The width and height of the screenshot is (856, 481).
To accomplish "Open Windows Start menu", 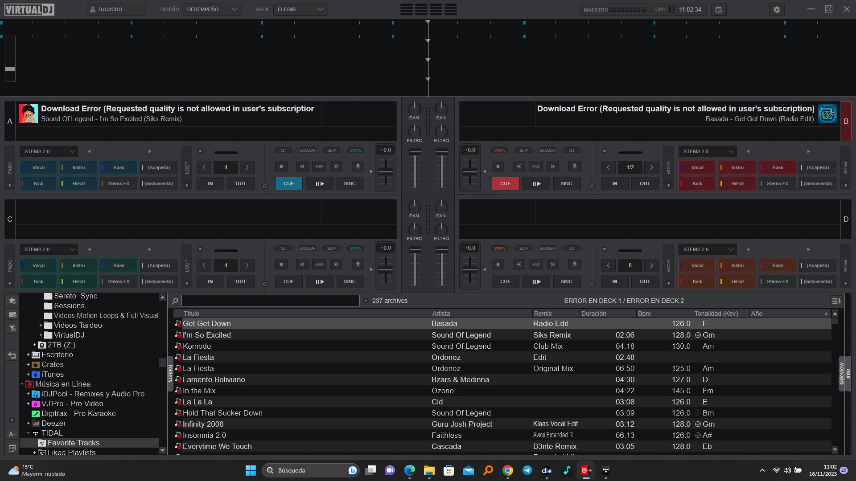I will (x=251, y=470).
